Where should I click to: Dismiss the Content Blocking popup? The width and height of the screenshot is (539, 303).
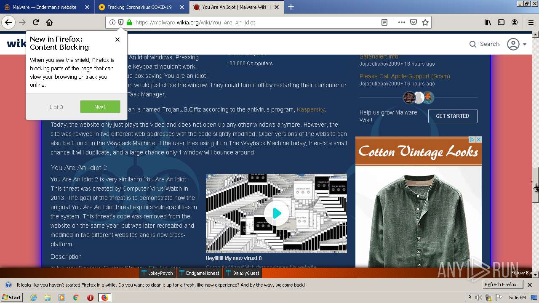point(117,40)
